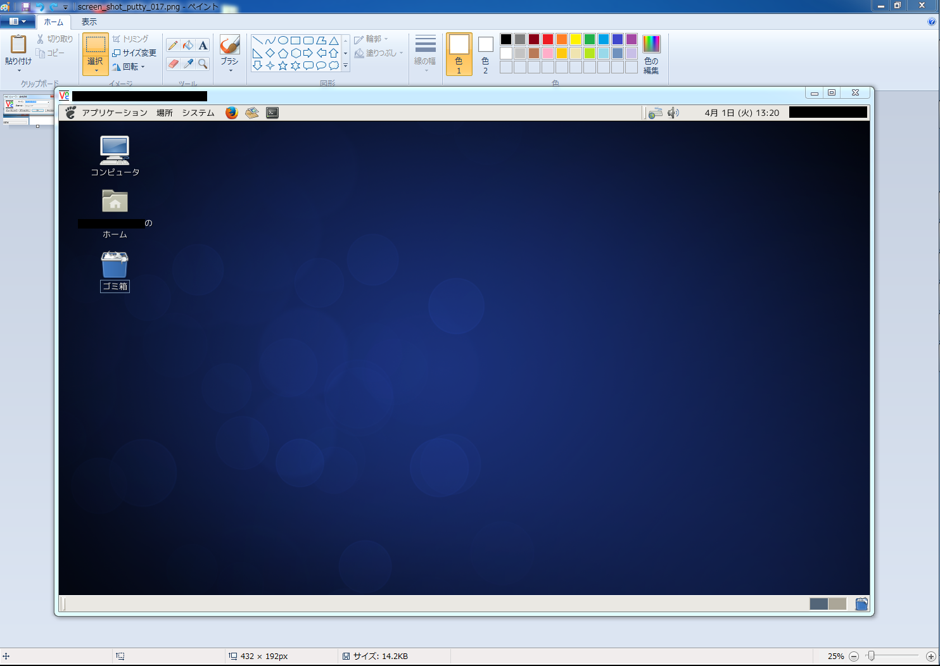Click the Magnifier zoom tool

coord(203,64)
